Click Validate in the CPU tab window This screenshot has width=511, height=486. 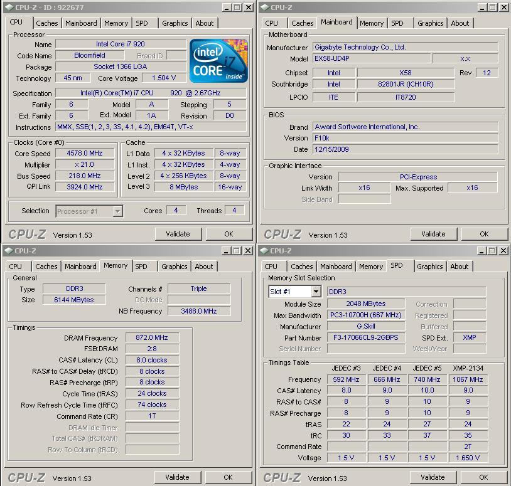178,234
